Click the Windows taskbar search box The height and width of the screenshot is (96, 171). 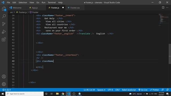[24, 94]
